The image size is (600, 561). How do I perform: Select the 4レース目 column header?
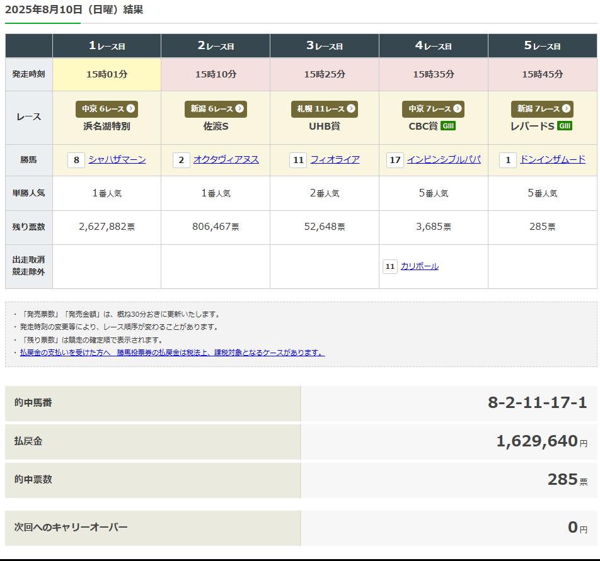pos(434,46)
